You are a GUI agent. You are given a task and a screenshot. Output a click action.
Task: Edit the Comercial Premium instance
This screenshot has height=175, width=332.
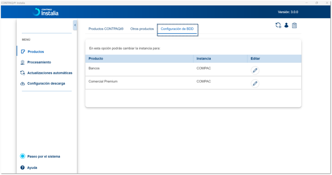pyautogui.click(x=255, y=83)
